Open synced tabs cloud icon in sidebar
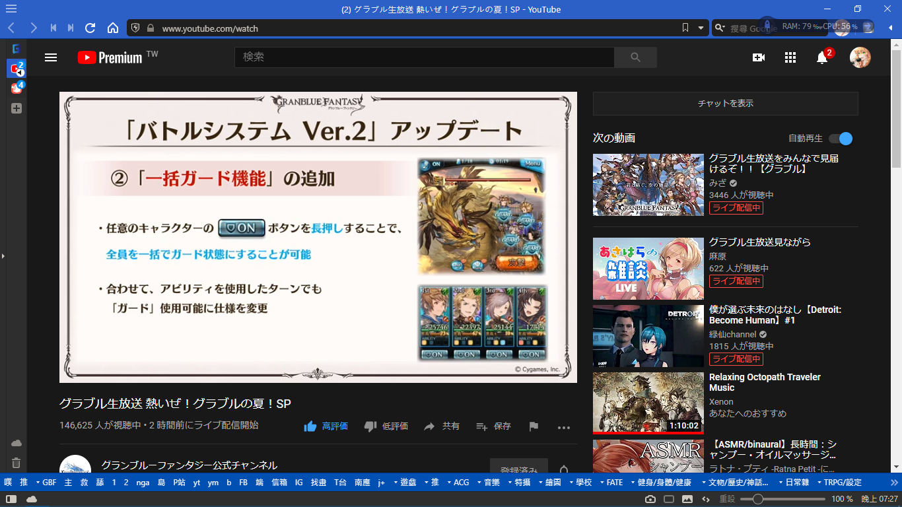This screenshot has width=902, height=507. pos(17,442)
